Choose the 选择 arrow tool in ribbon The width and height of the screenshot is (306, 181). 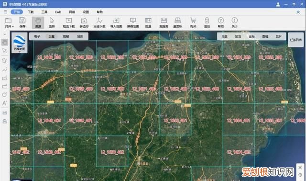tap(52, 23)
